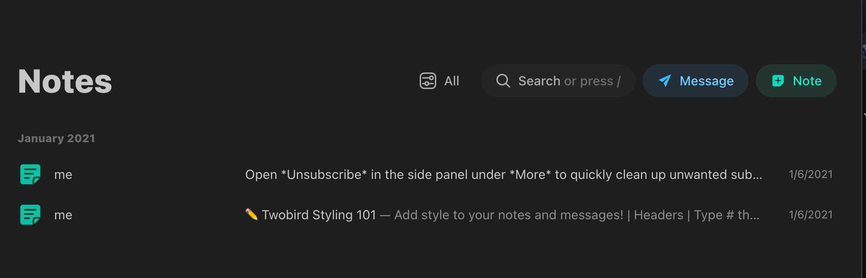Click the search magnifier icon
This screenshot has width=866, height=278.
click(x=503, y=81)
